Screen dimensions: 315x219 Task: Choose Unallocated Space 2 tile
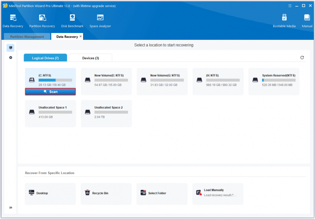pyautogui.click(x=106, y=113)
